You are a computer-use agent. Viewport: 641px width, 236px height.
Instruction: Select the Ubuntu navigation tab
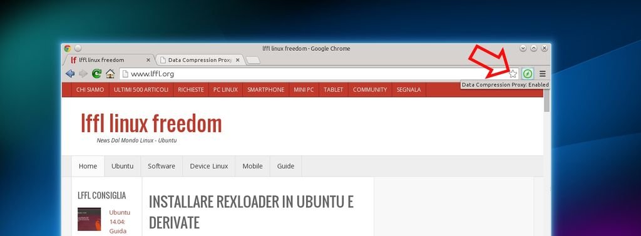point(123,166)
